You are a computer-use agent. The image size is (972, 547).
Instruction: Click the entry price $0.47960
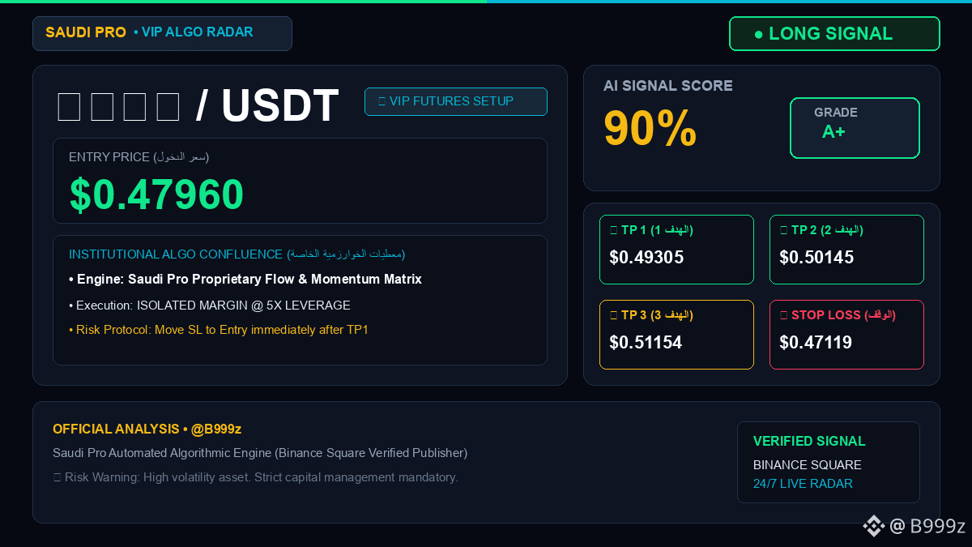[156, 194]
